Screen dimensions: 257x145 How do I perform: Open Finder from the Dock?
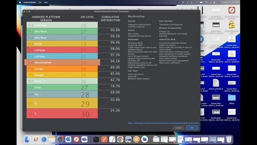click(28, 139)
